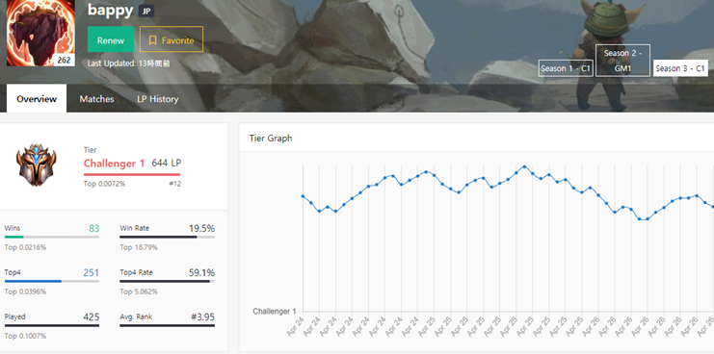Screen dimensions: 714x354
Task: Click the Top 0.1007% text under Played
Action: tap(25, 336)
